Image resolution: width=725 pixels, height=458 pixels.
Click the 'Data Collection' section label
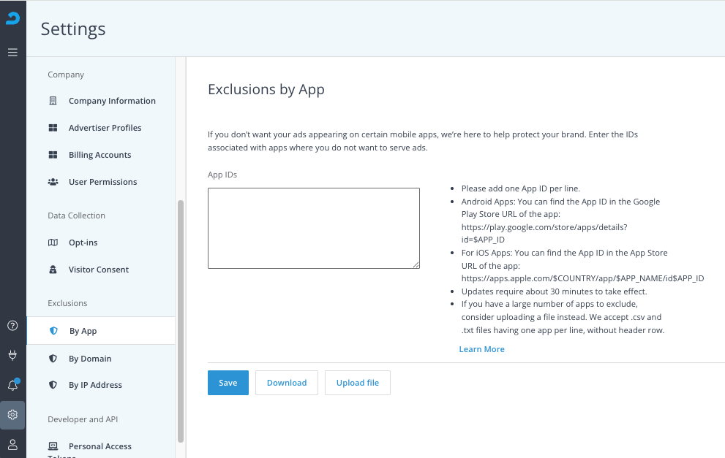76,215
